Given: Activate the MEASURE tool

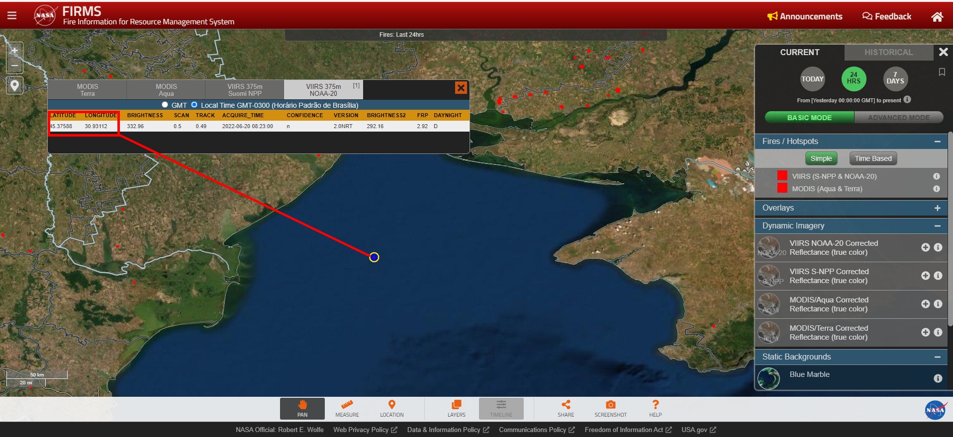Looking at the screenshot, I should click(347, 409).
